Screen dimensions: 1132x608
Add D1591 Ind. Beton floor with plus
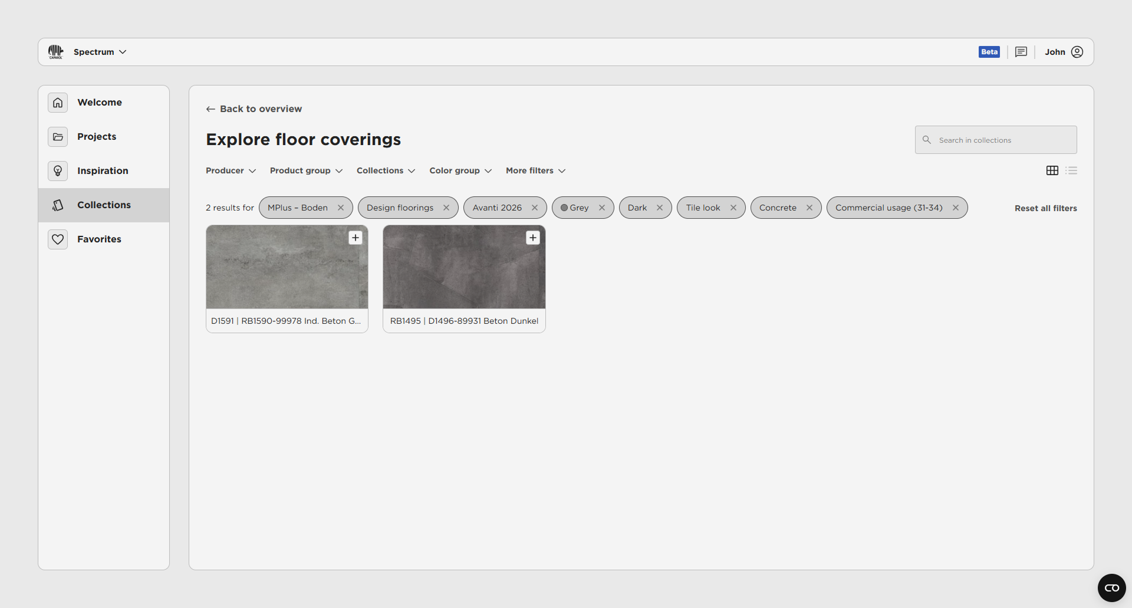coord(355,238)
